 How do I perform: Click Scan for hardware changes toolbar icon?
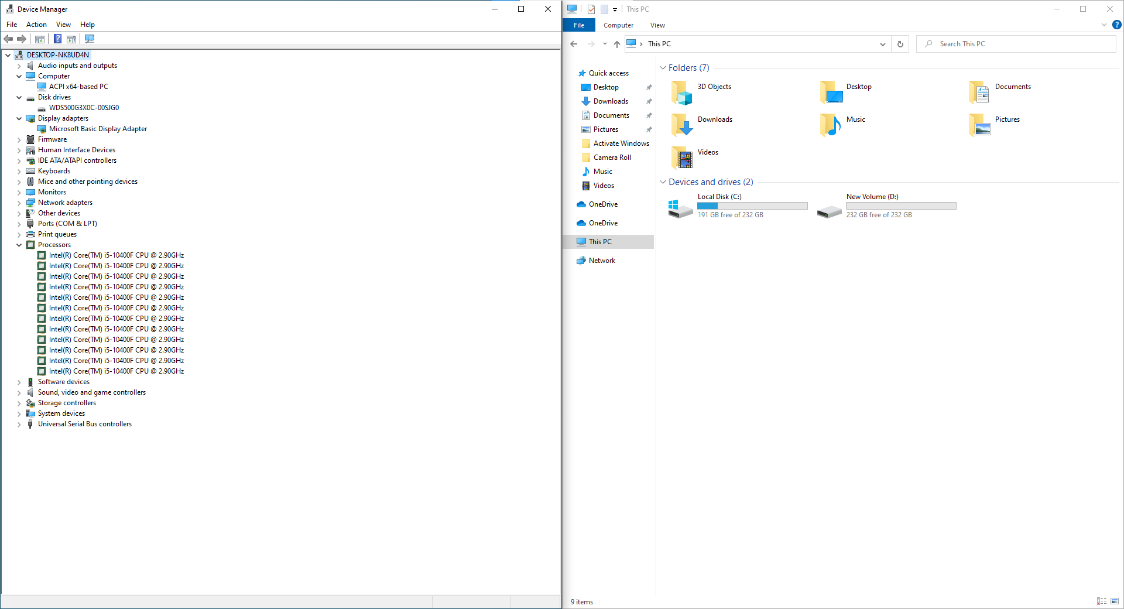pos(90,39)
